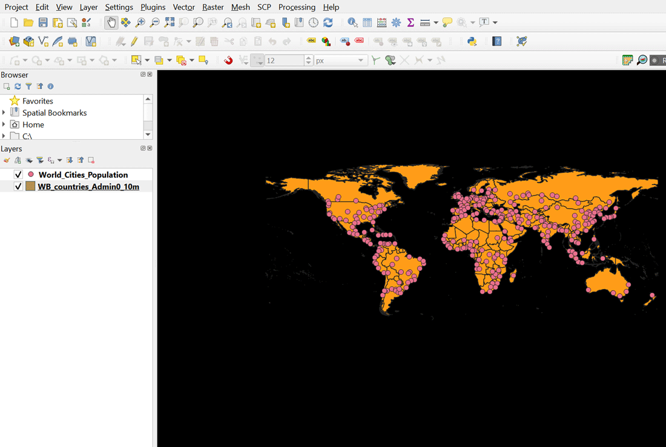
Task: Increase snapping tolerance with spinbox up arrow
Action: point(309,57)
